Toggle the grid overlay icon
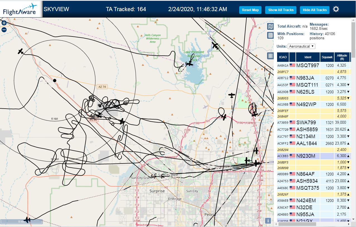This screenshot has width=356, height=227. coord(270,35)
